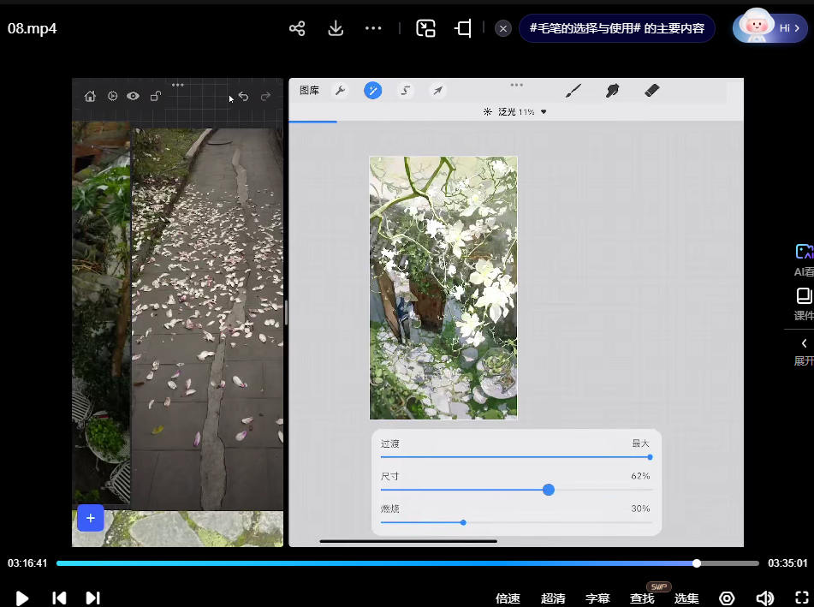Click the share icon in top bar
This screenshot has height=607, width=814.
pos(297,28)
